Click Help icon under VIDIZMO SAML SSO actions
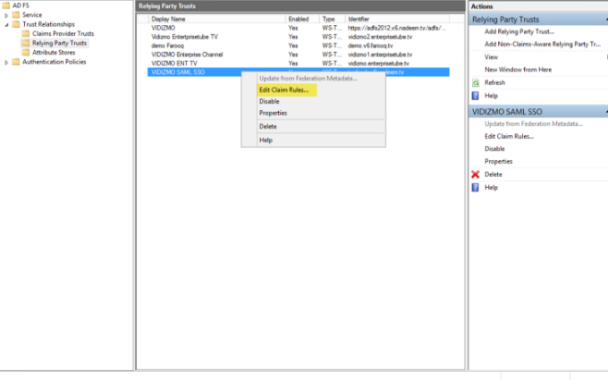This screenshot has height=381, width=608. coord(476,188)
